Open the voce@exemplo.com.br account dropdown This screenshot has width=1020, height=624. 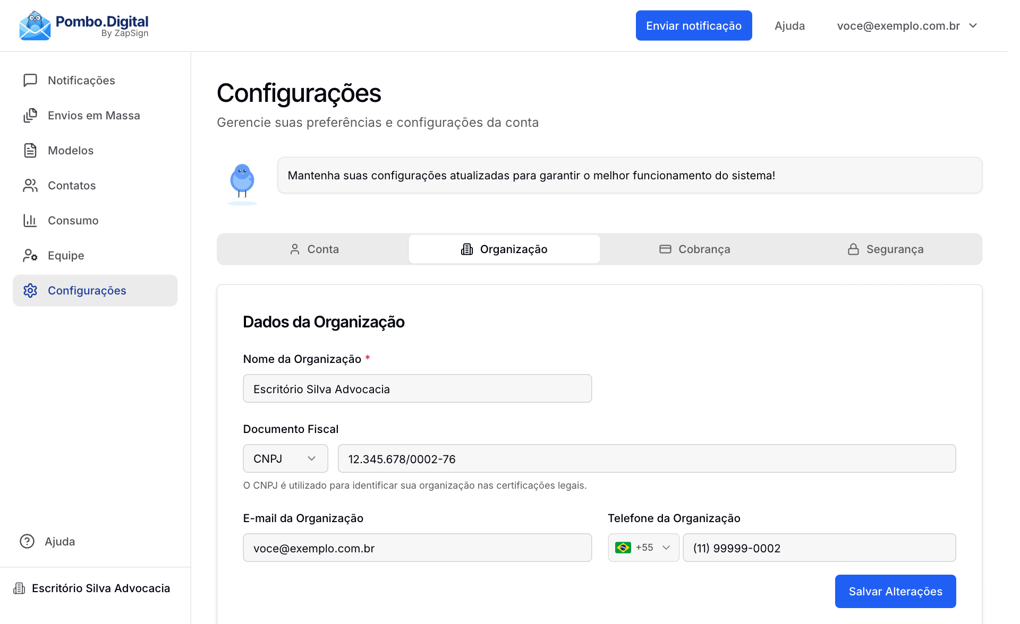tap(907, 25)
